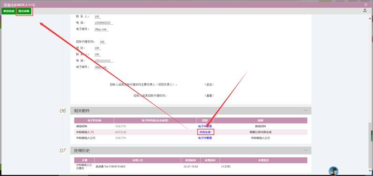Click the 电子件列表(点击查看) column header
Viewport: 373px width, 176px height.
point(155,120)
